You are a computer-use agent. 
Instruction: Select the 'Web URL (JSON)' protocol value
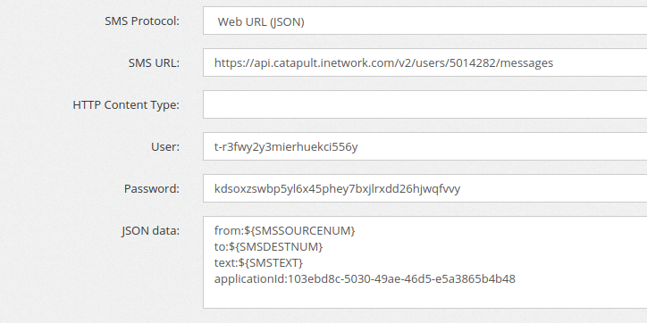click(261, 21)
